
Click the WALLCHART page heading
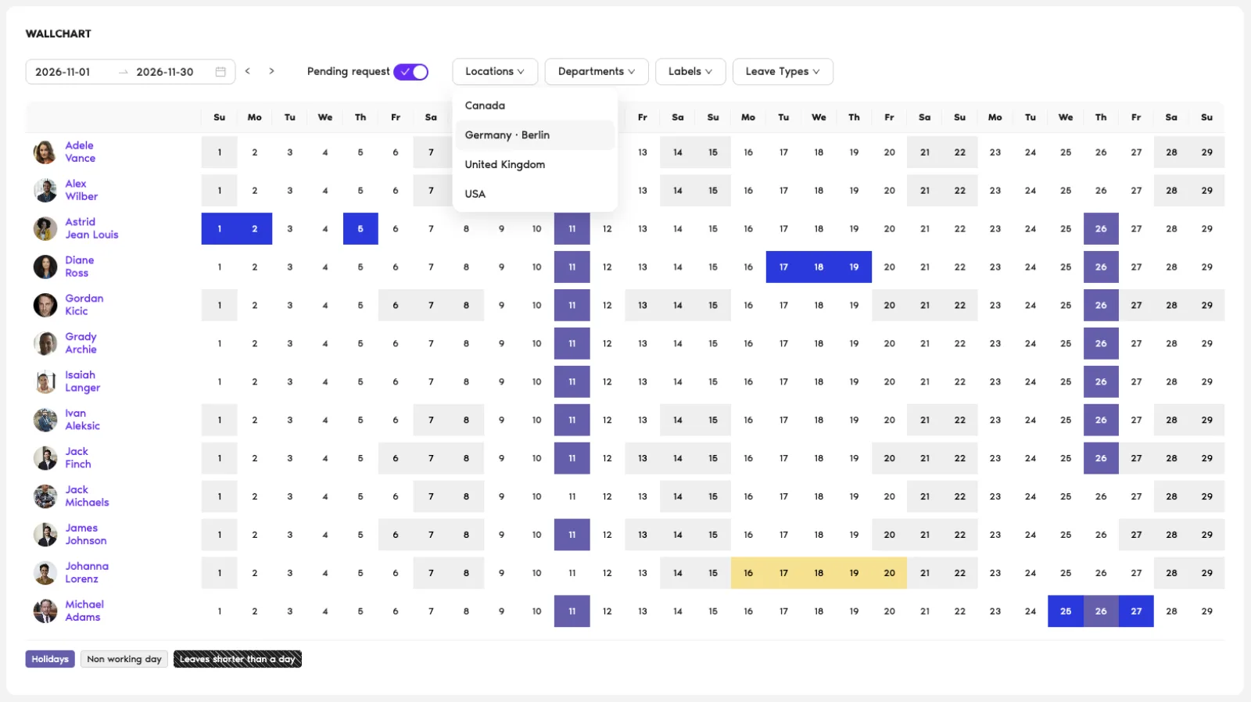pyautogui.click(x=59, y=34)
